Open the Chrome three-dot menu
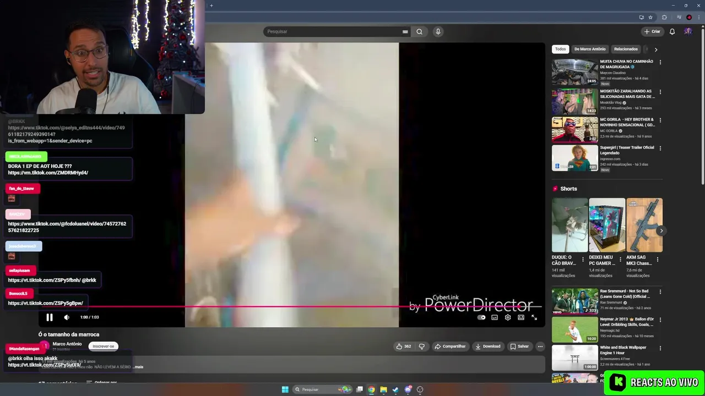 click(x=698, y=17)
